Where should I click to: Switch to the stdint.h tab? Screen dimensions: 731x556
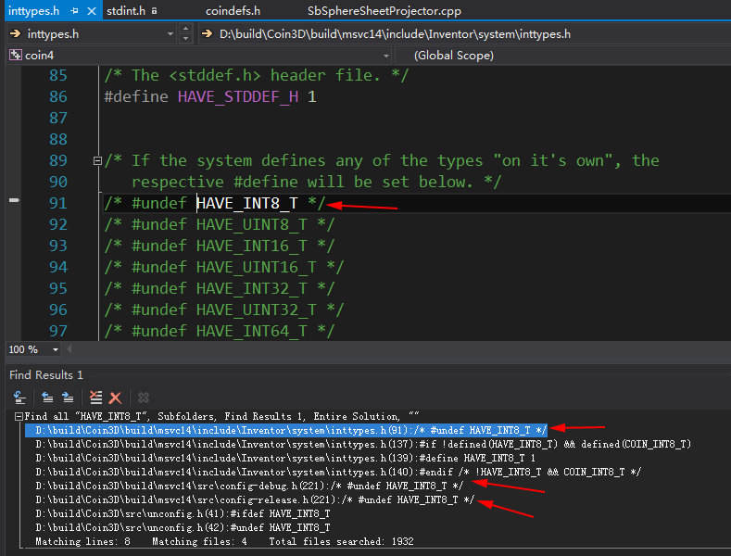click(x=126, y=11)
